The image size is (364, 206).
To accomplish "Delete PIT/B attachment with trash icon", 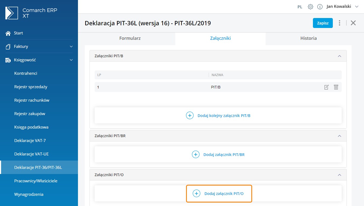I will [336, 87].
